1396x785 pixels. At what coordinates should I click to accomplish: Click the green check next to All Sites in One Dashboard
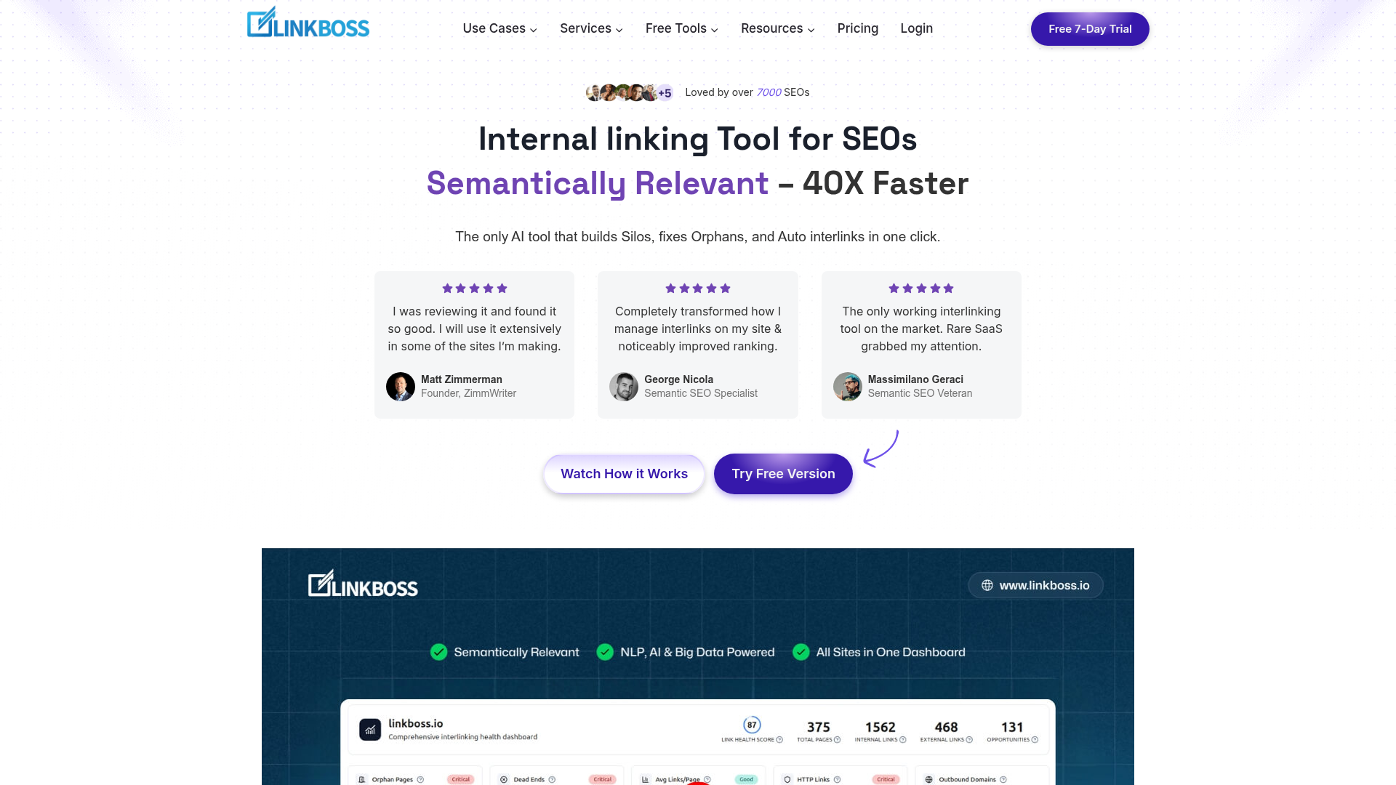coord(801,652)
